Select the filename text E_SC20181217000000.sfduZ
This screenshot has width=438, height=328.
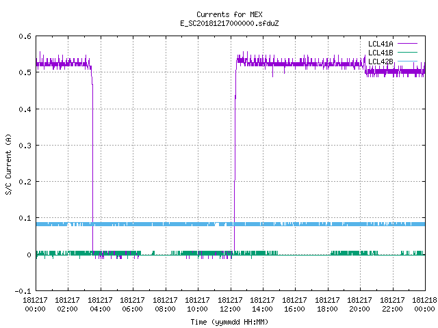(x=229, y=23)
